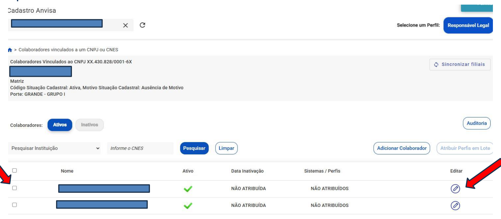Click Atribuir Perfis em Lote

pos(465,148)
